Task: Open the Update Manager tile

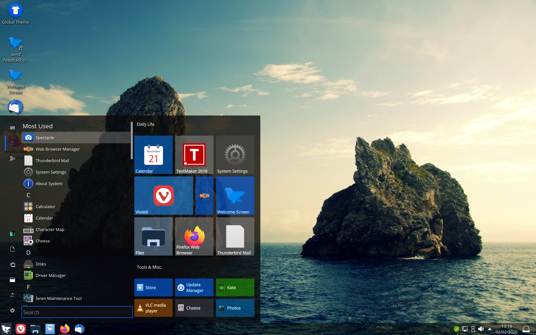Action: click(x=194, y=287)
